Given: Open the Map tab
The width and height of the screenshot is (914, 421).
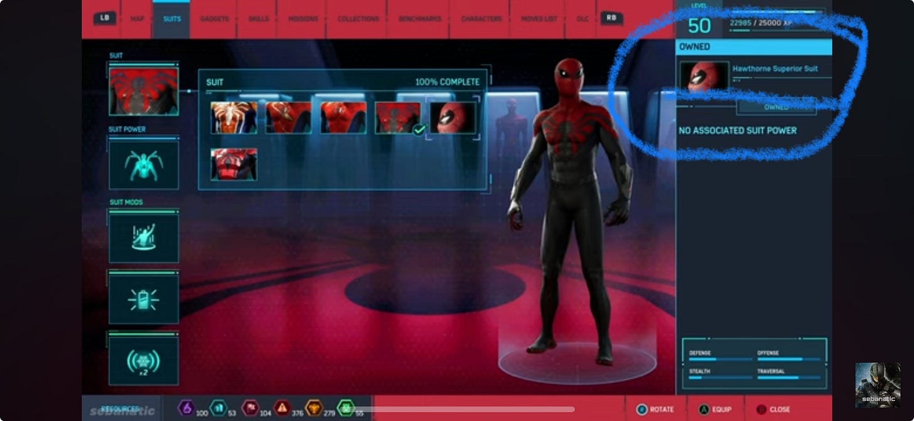Looking at the screenshot, I should (137, 19).
